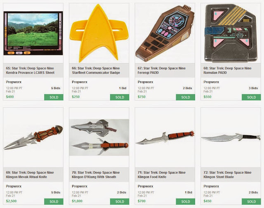View the Romulan PADD photo
Viewport: 264px width, 208px height.
[231, 33]
